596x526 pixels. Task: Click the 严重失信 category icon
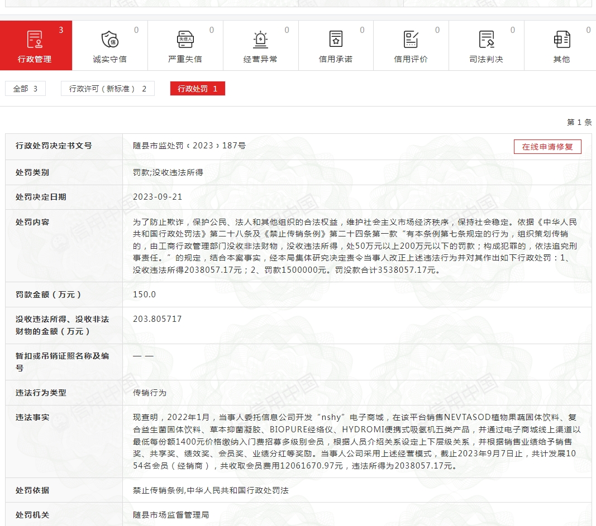point(185,40)
